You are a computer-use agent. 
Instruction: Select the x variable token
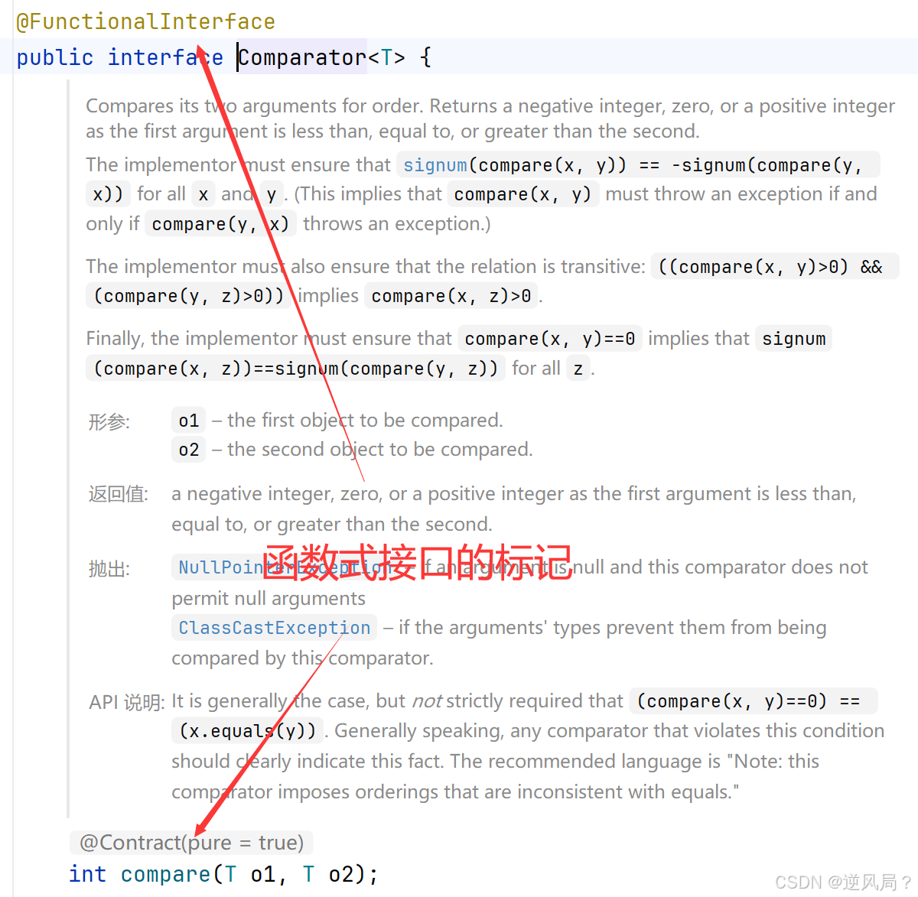(x=203, y=193)
